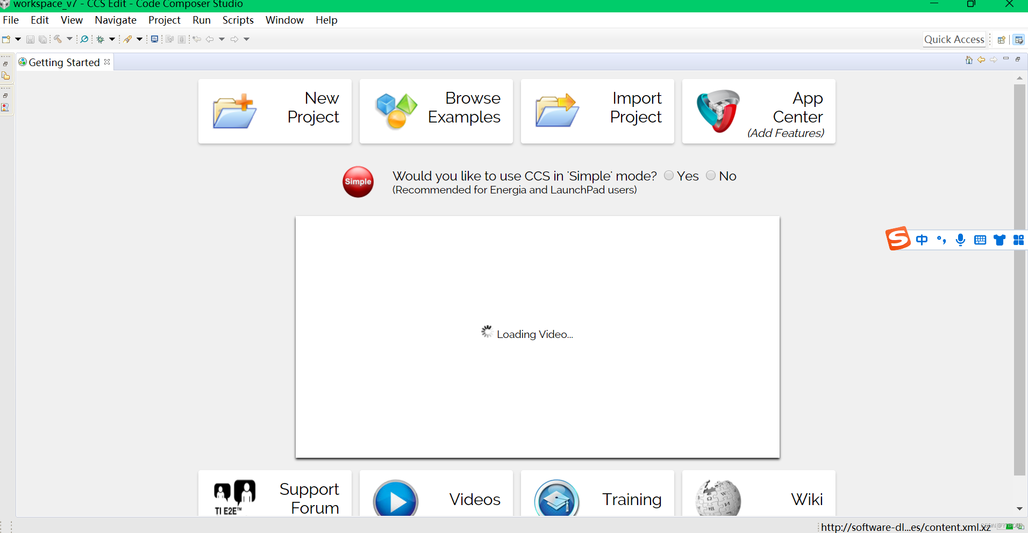This screenshot has width=1028, height=533.
Task: Open the File menu
Action: [11, 20]
